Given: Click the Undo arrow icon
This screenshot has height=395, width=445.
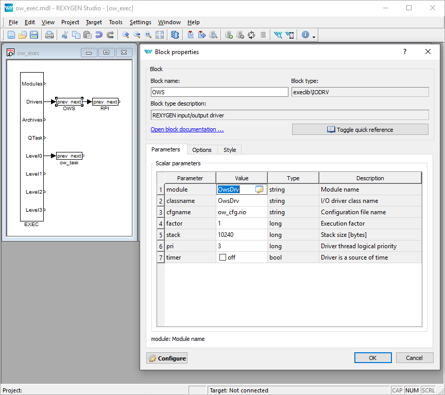Looking at the screenshot, I should tap(99, 35).
